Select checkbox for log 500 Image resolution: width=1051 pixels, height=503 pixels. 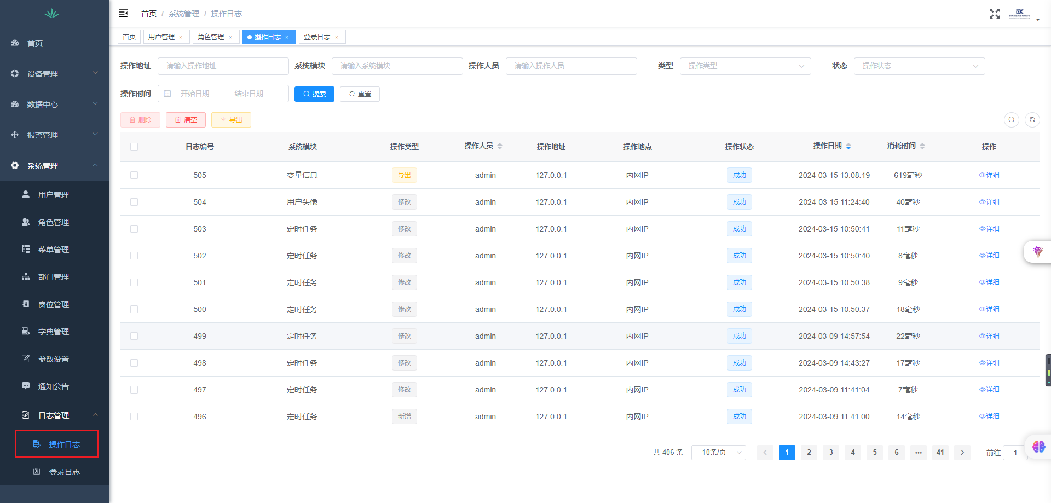pyautogui.click(x=134, y=309)
